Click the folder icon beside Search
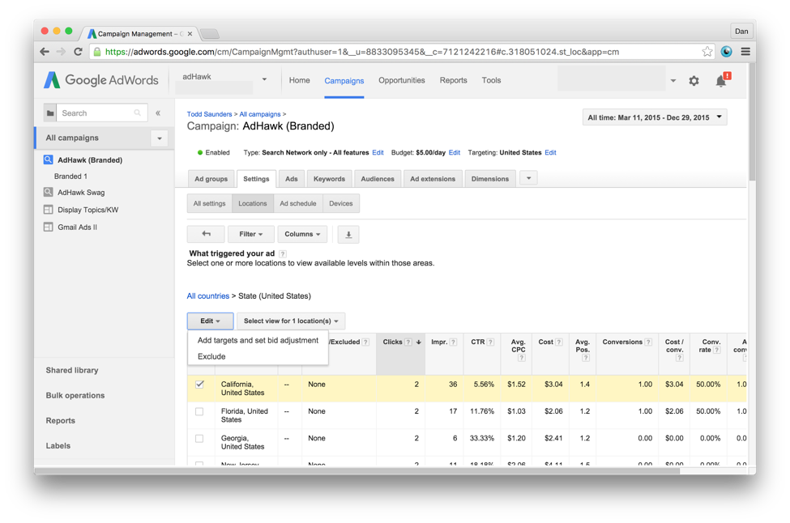The image size is (790, 523). (50, 113)
